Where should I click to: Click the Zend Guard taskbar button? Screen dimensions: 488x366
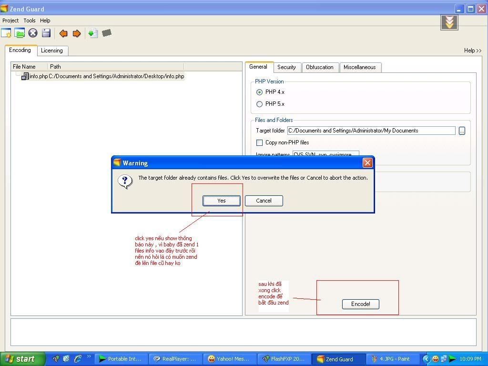pos(339,359)
